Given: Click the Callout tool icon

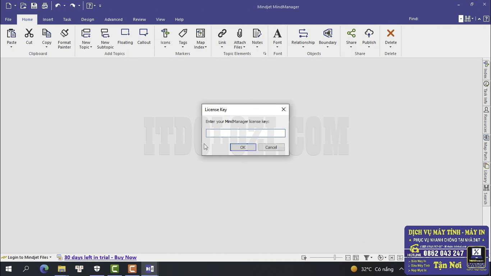Looking at the screenshot, I should (x=144, y=38).
